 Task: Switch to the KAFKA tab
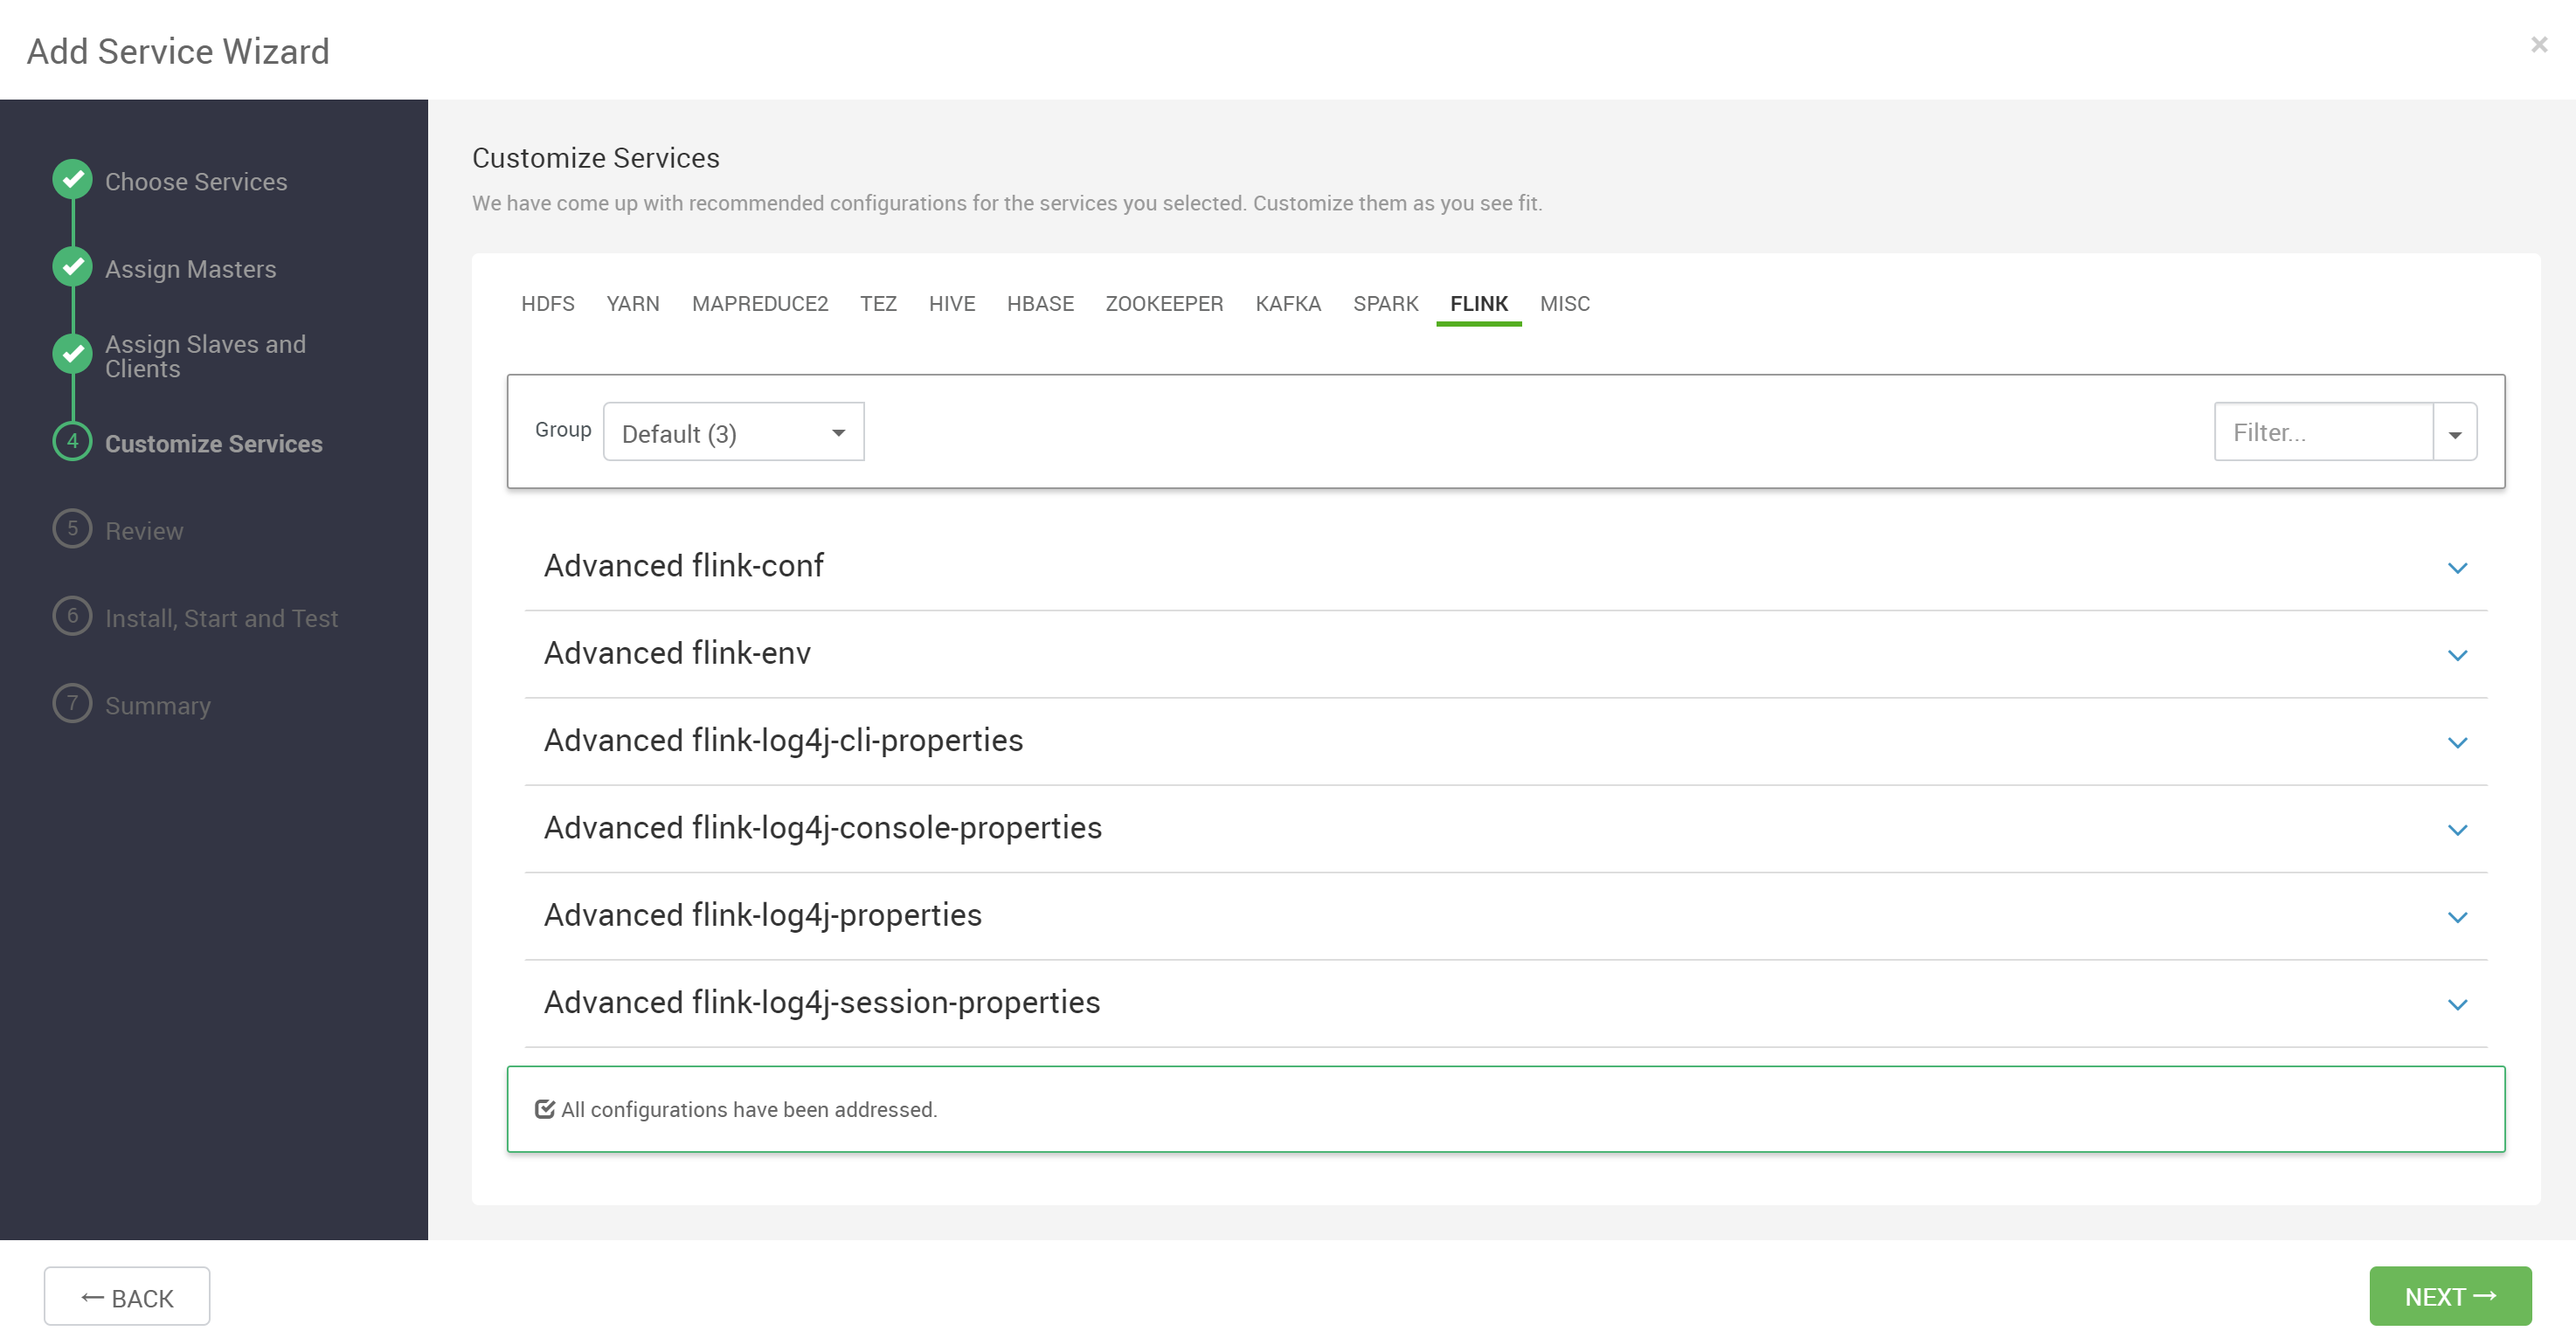1287,304
